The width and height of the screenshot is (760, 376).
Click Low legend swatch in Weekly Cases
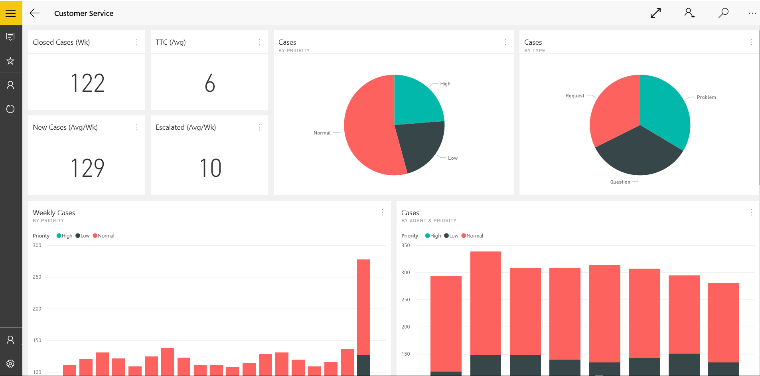[78, 235]
